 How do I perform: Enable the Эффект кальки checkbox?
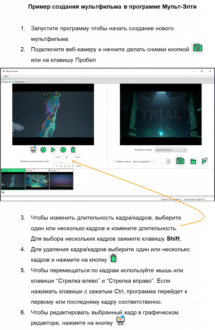pos(114,161)
